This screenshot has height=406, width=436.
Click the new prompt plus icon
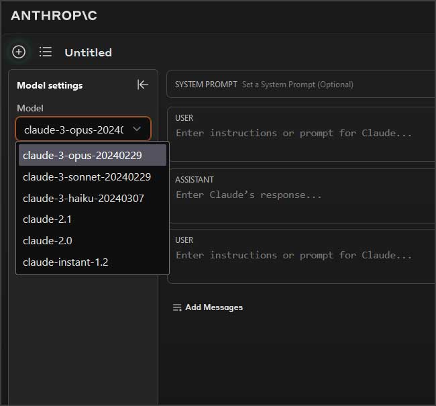click(19, 52)
